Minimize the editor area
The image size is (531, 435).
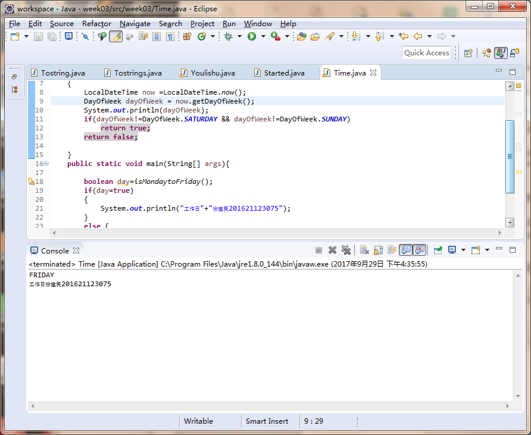499,70
